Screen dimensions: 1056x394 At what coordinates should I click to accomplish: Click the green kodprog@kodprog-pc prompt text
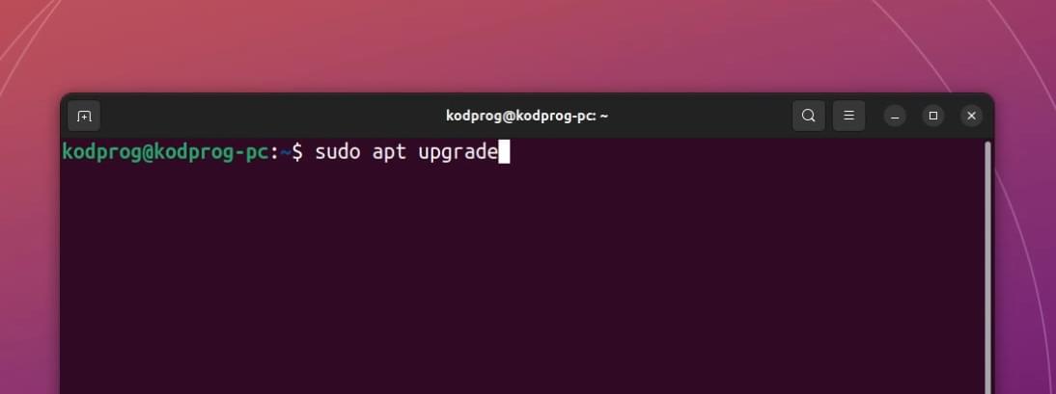pos(166,152)
